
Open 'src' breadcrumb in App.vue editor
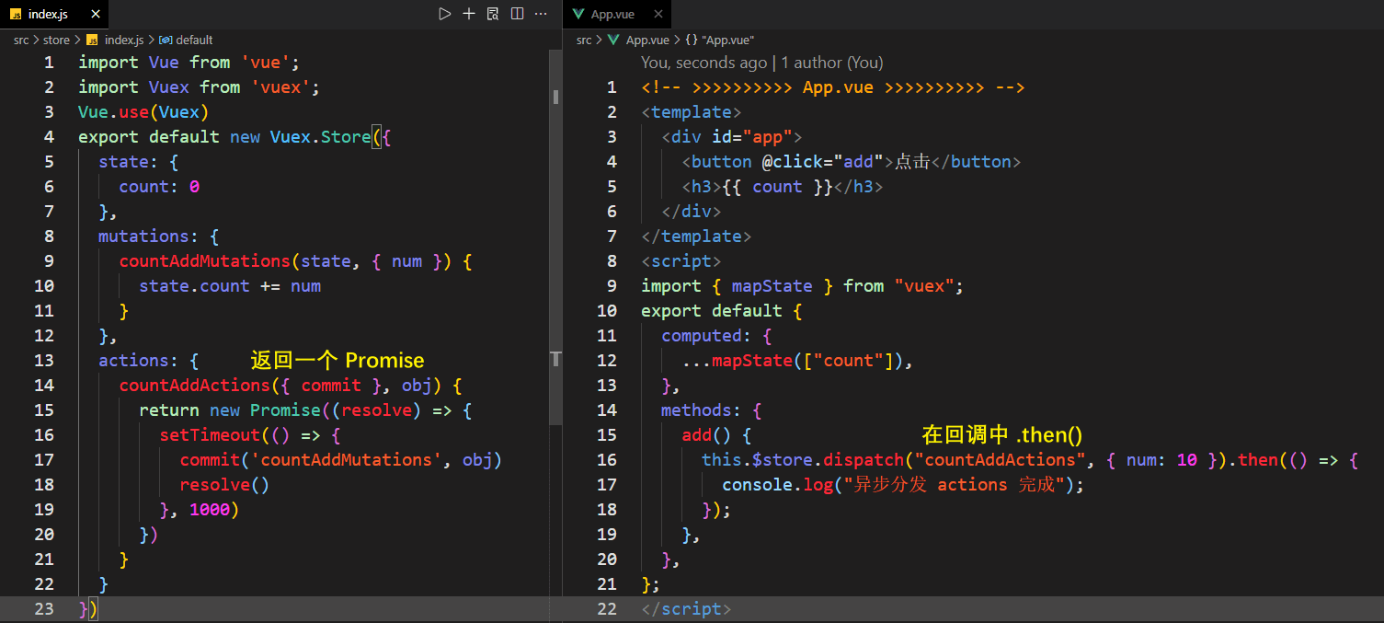[x=584, y=40]
